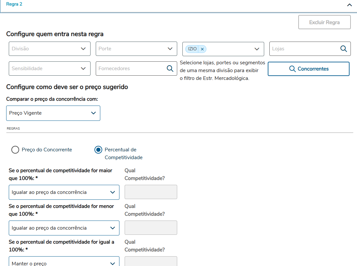Open dropdown for competitividade maior que 100%

pos(64,192)
